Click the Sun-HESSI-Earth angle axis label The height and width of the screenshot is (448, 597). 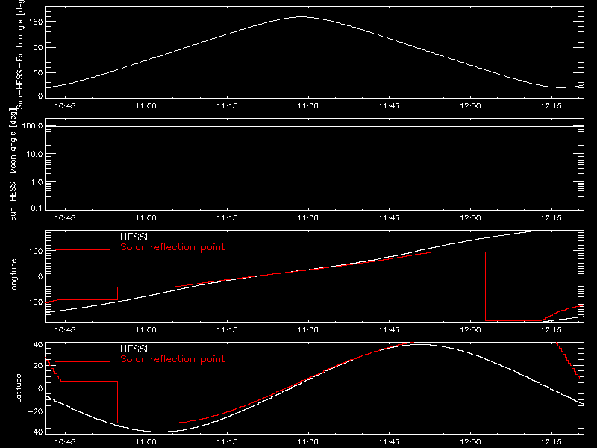pyautogui.click(x=20, y=54)
